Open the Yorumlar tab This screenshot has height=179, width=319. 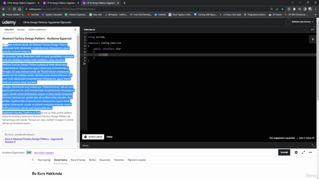[119, 160]
